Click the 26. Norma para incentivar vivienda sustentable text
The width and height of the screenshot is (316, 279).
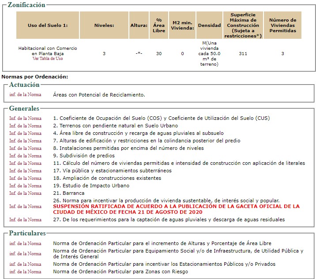(166, 201)
